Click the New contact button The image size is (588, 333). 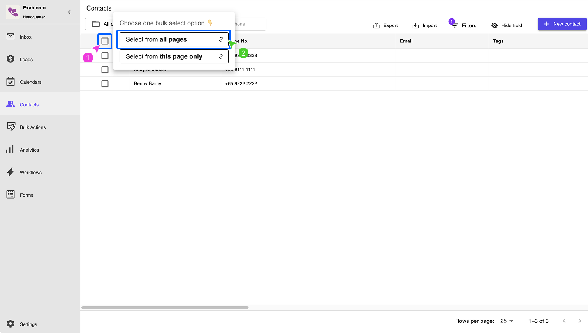coord(562,24)
